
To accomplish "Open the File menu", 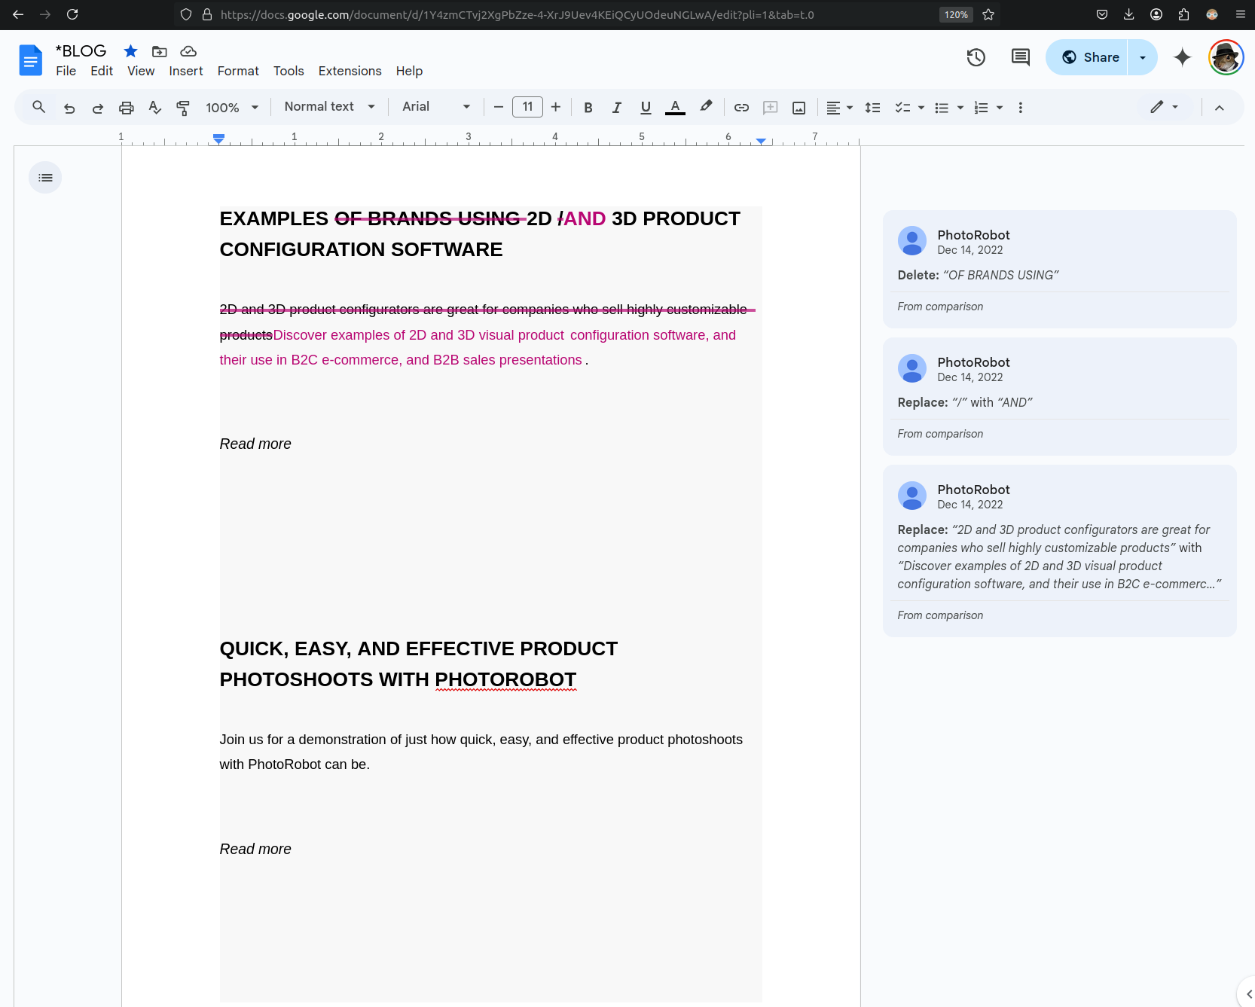I will pyautogui.click(x=66, y=71).
